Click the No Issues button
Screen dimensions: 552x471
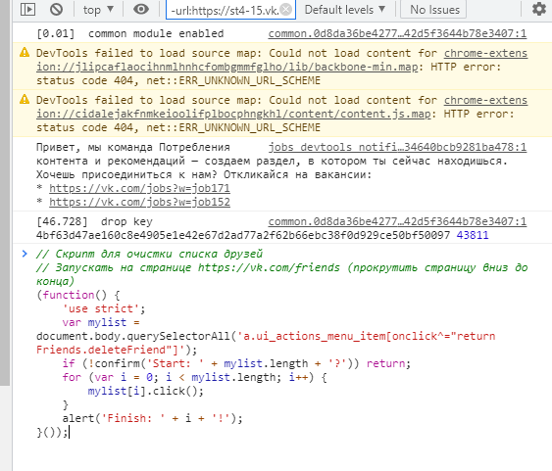pos(434,10)
